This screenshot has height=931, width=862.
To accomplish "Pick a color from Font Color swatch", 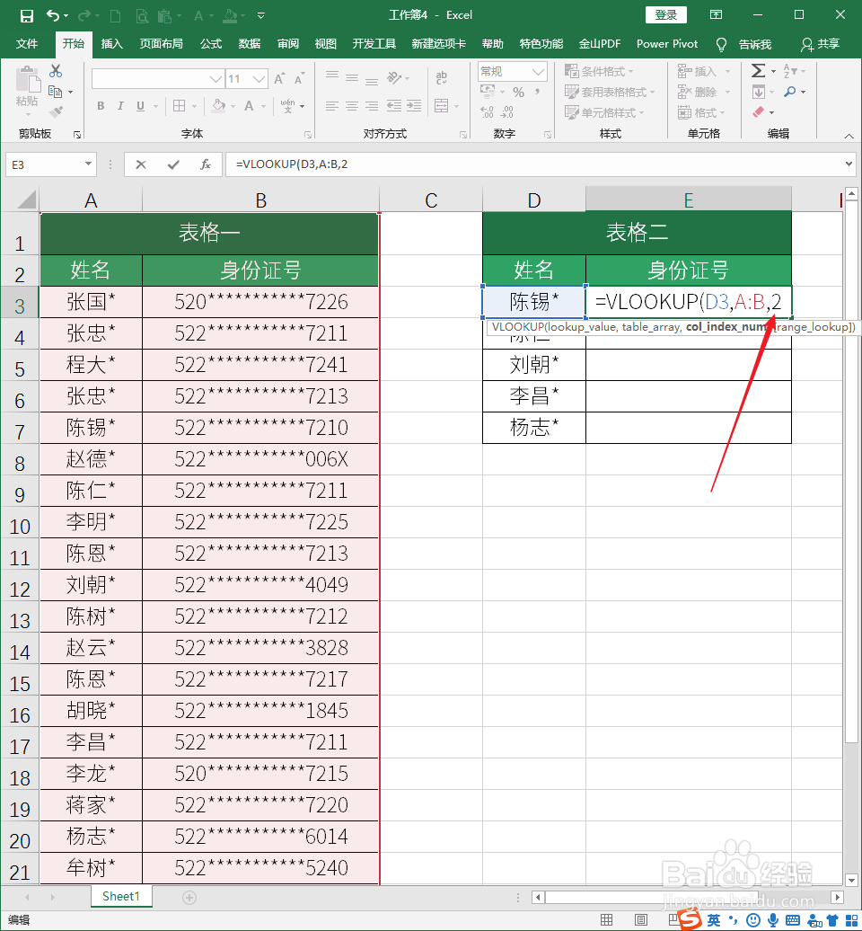I will pyautogui.click(x=249, y=106).
